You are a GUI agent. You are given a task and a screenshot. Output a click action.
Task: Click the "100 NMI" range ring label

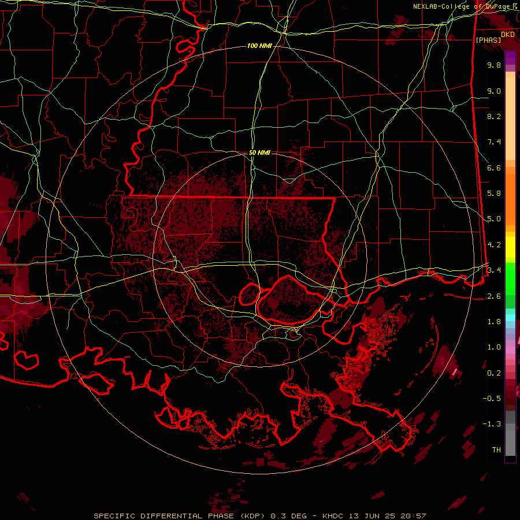tap(259, 46)
